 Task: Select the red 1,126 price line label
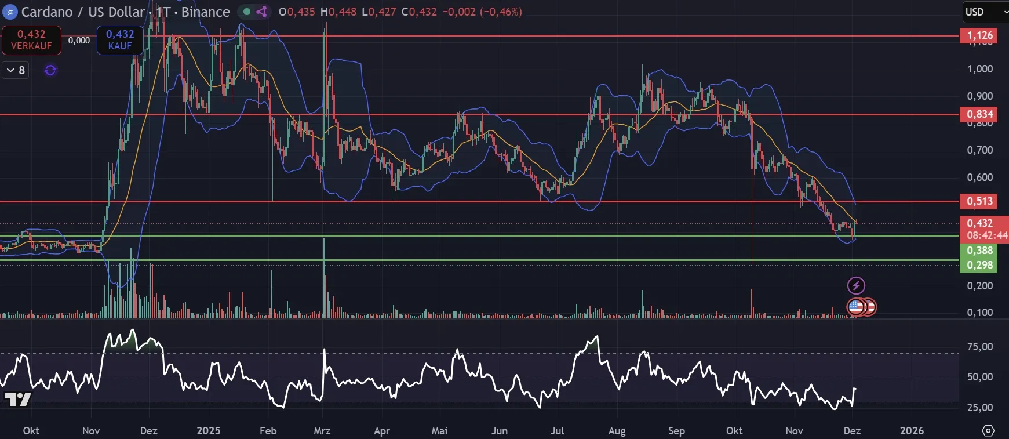[x=979, y=35]
